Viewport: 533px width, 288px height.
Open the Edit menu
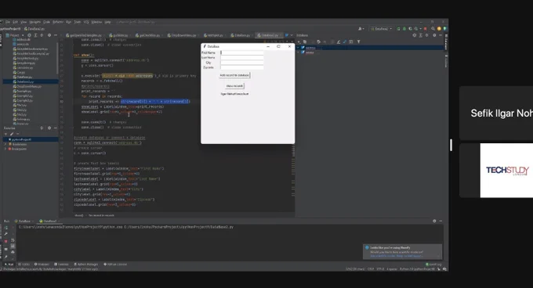pyautogui.click(x=15, y=22)
